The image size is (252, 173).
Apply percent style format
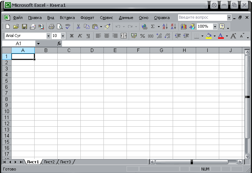(142, 36)
